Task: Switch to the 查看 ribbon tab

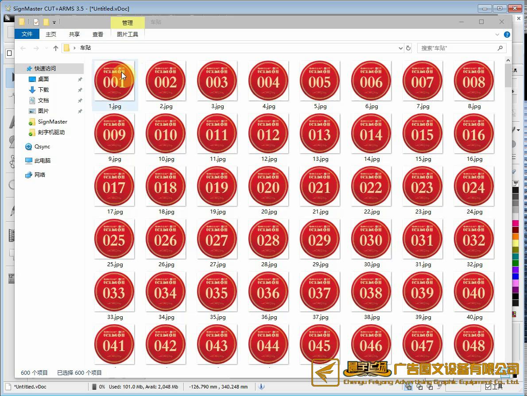Action: [x=98, y=34]
